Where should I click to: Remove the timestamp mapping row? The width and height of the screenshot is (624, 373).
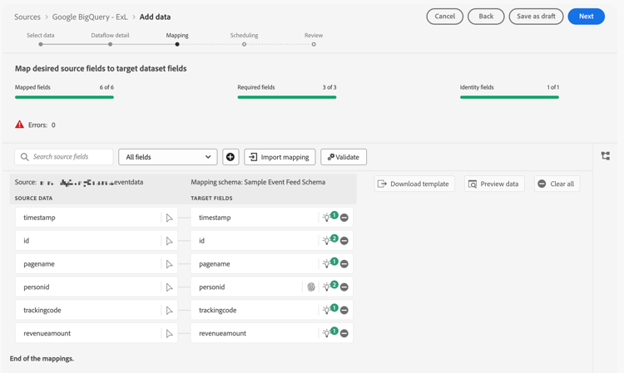coord(344,218)
